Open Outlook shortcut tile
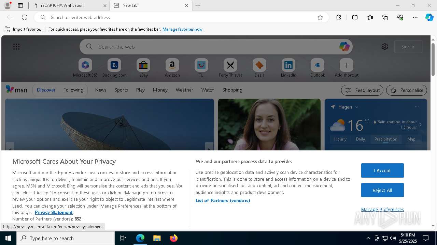The height and width of the screenshot is (245, 437). pos(318,68)
